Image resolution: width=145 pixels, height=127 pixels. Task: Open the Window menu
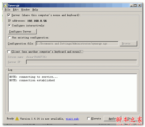[x=25, y=10]
